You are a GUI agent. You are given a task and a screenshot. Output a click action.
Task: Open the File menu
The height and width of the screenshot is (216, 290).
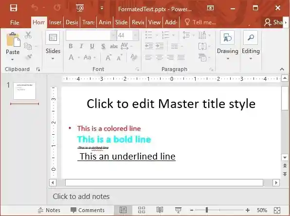[15, 22]
